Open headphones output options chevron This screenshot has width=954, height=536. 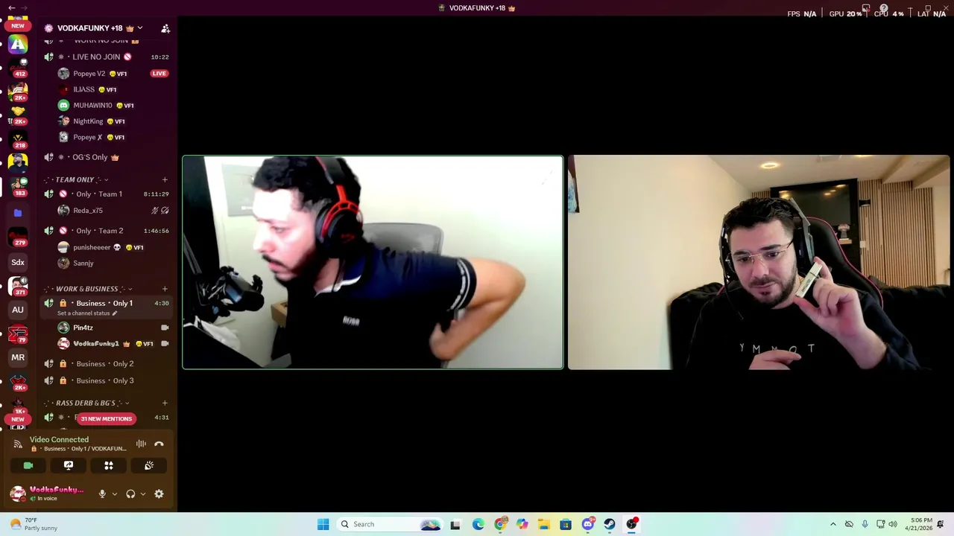pos(142,494)
